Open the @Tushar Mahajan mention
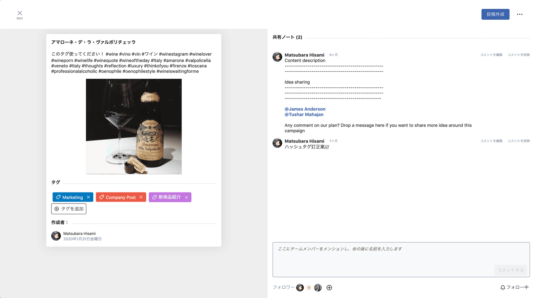This screenshot has height=298, width=535. [304, 114]
